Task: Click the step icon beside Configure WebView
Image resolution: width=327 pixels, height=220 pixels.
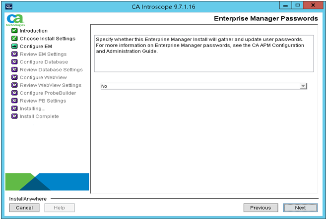Action: point(14,78)
